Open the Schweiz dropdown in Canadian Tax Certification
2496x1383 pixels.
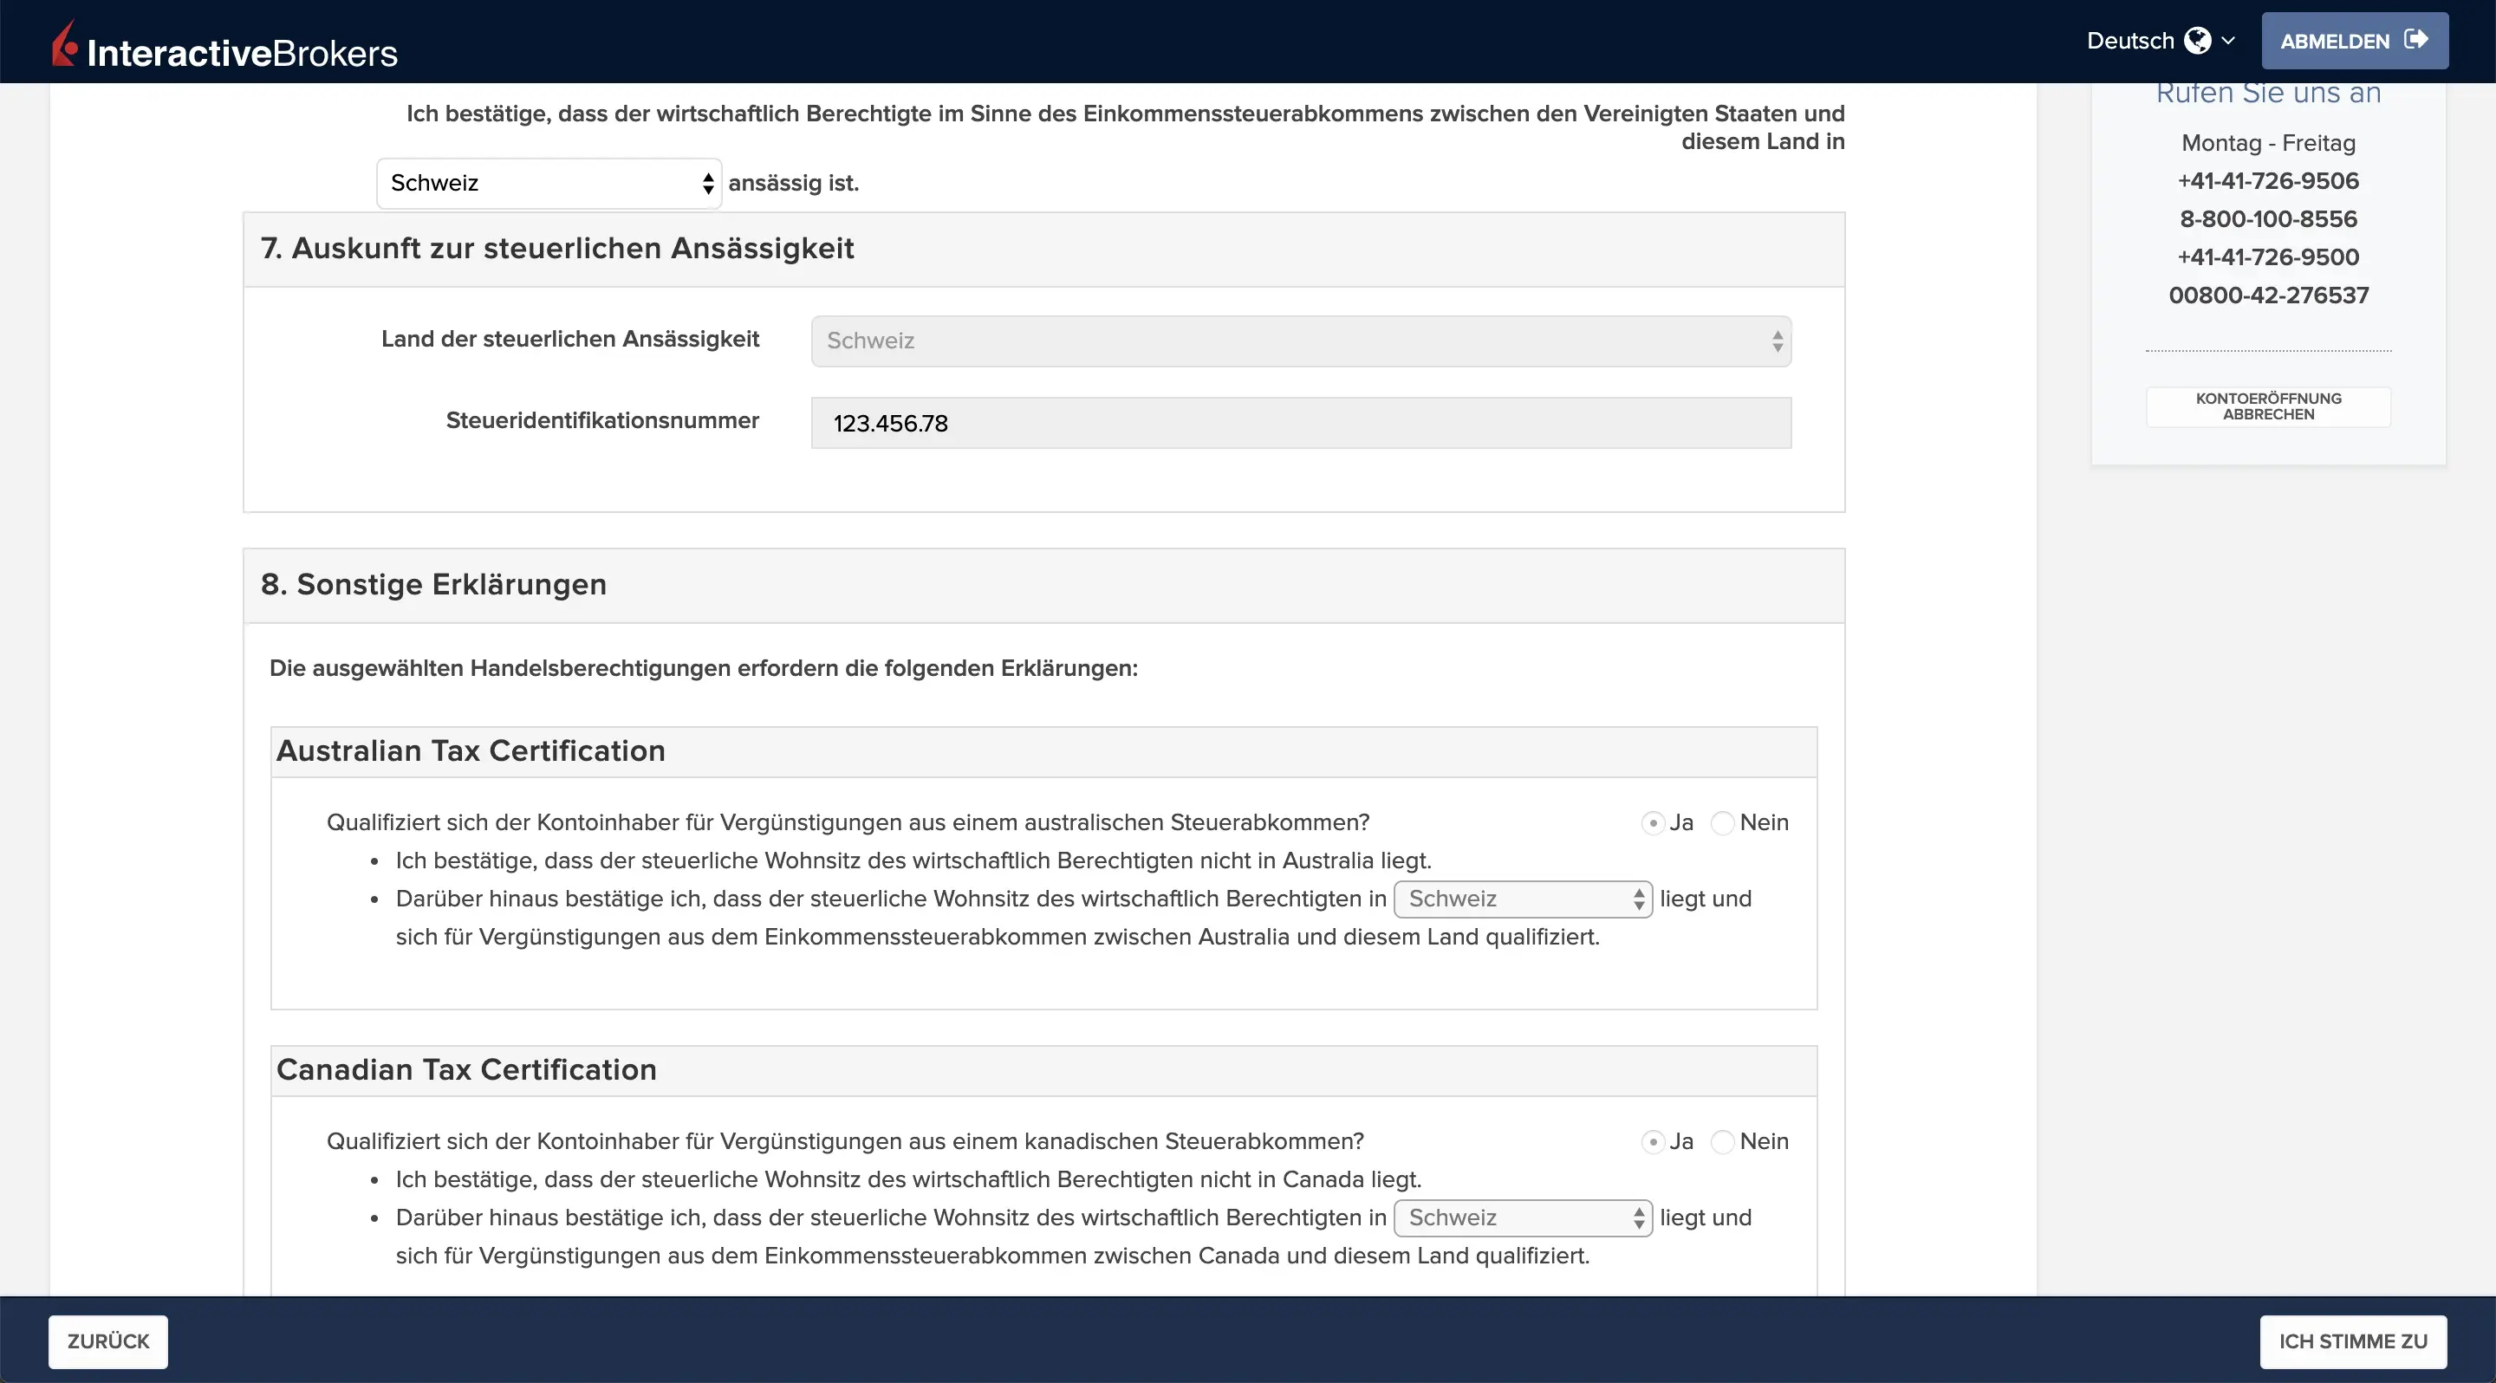pos(1524,1217)
